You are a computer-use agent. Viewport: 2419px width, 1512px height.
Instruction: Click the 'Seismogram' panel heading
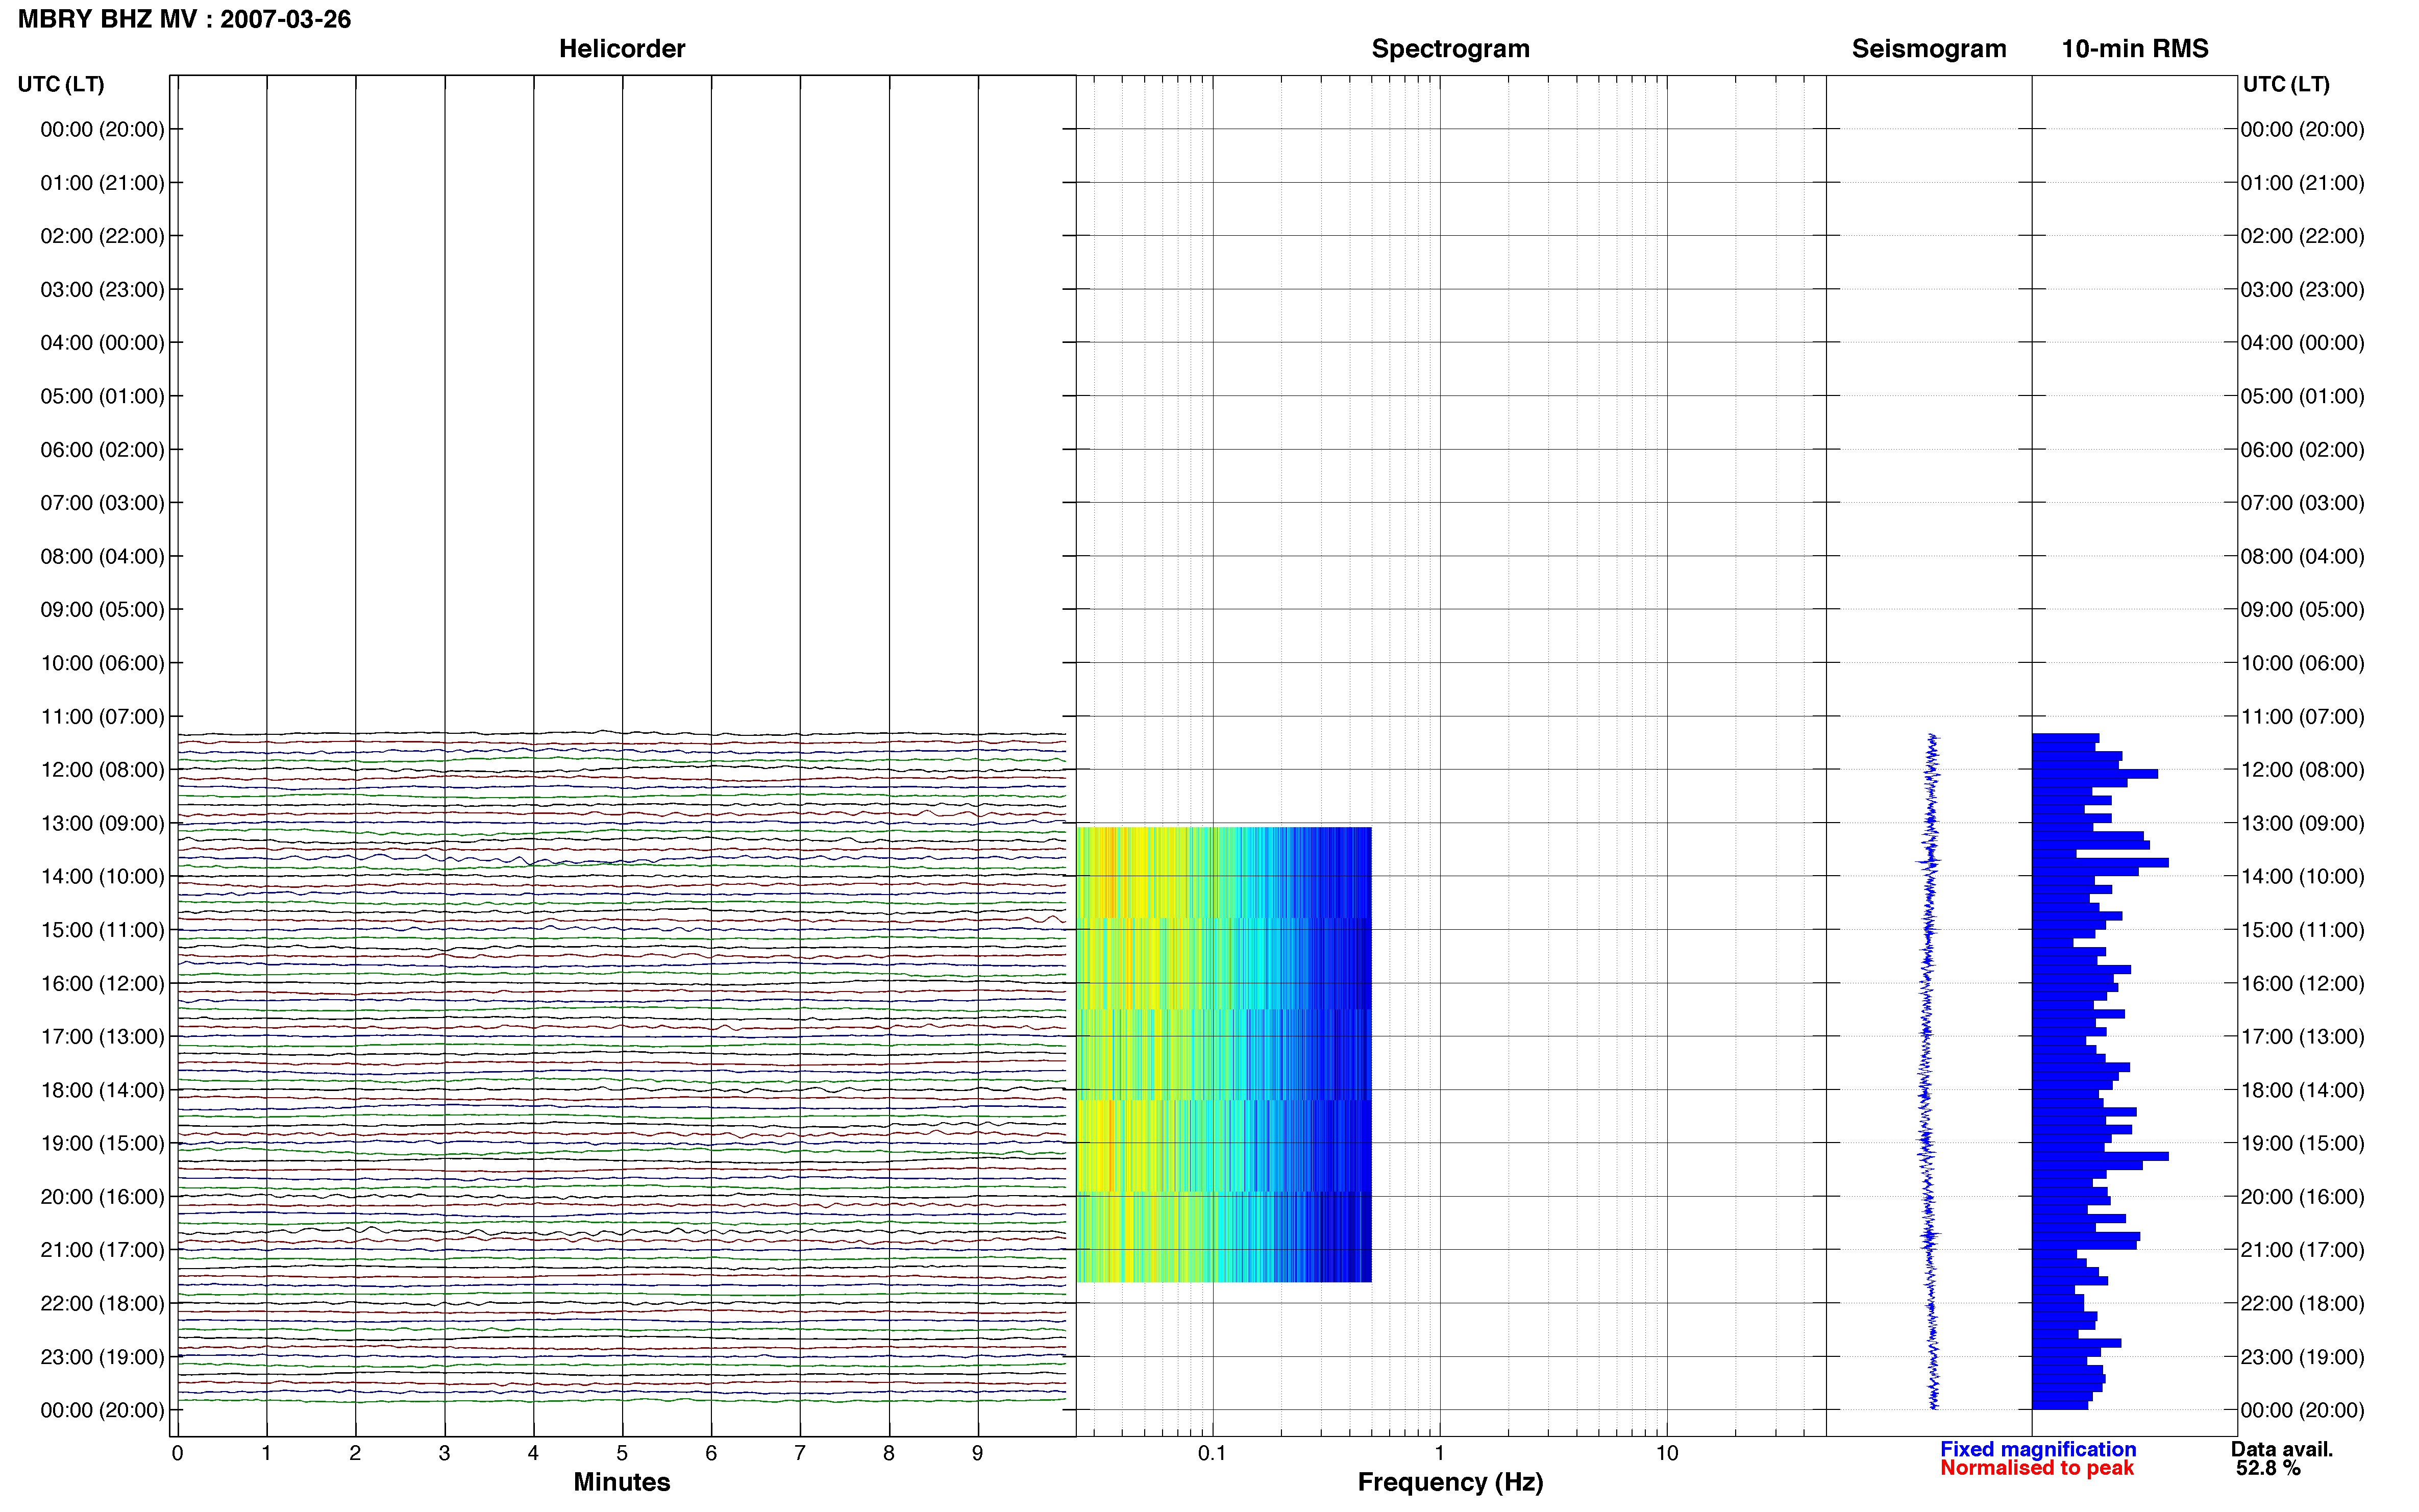(x=1928, y=49)
